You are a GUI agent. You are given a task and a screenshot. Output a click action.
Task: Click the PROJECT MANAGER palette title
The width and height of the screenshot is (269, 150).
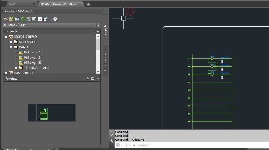click(19, 11)
